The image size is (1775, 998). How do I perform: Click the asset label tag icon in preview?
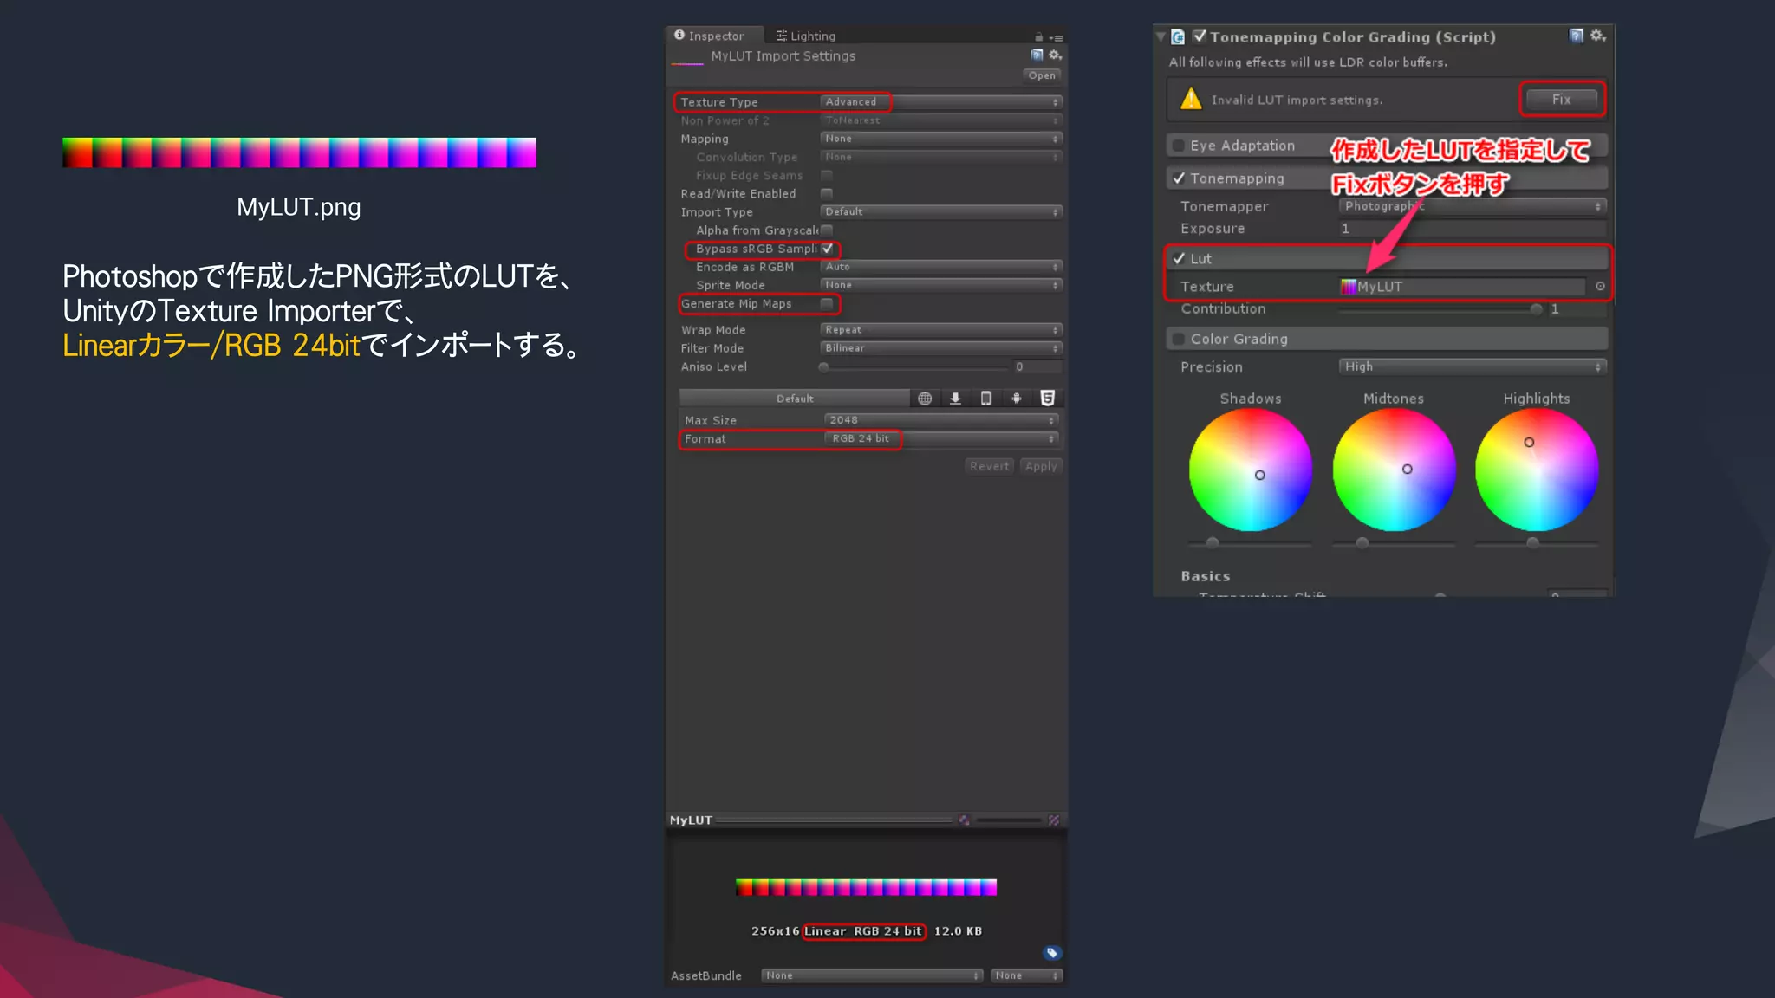tap(1052, 953)
